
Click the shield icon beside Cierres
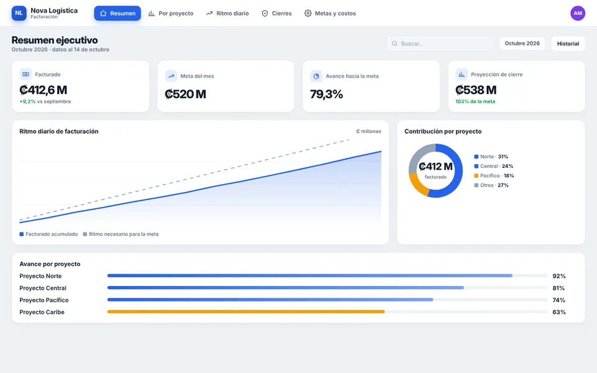pos(265,13)
